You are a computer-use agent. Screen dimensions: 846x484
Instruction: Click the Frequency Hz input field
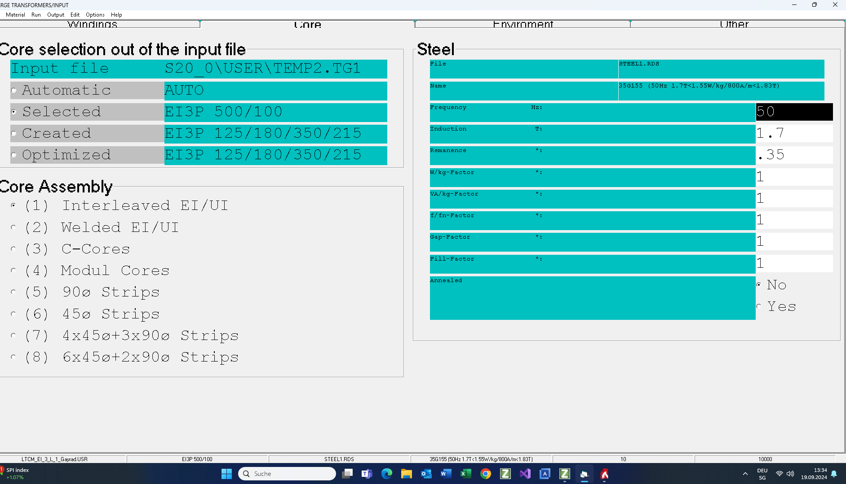click(794, 112)
